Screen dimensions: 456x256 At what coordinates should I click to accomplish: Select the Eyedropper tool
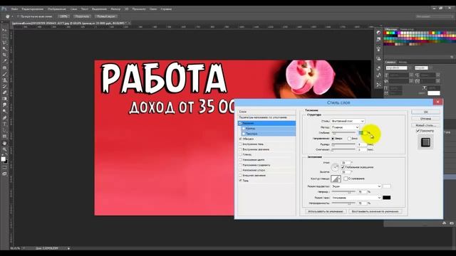pos(4,61)
